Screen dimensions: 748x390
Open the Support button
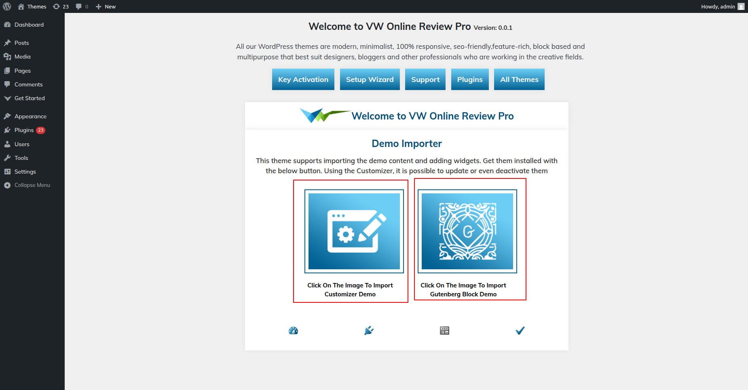click(425, 80)
